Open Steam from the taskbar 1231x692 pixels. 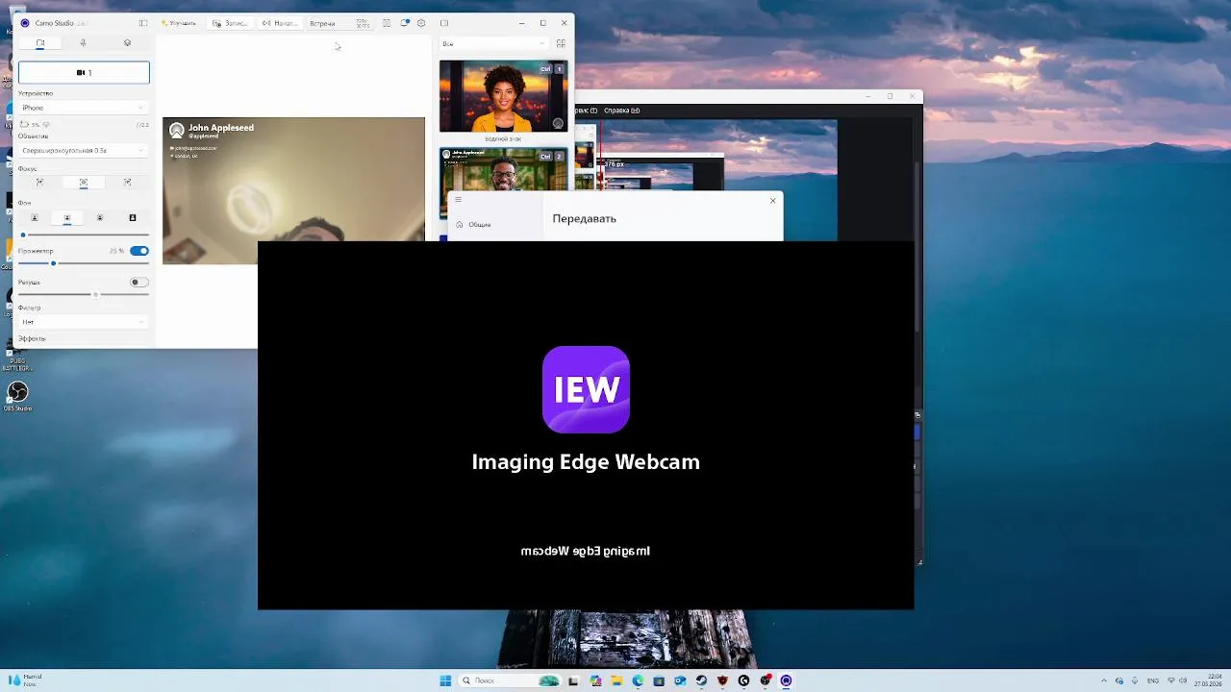tap(701, 680)
